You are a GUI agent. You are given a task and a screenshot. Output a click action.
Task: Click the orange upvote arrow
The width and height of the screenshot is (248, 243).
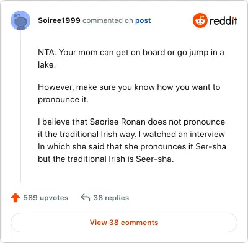coord(15,198)
